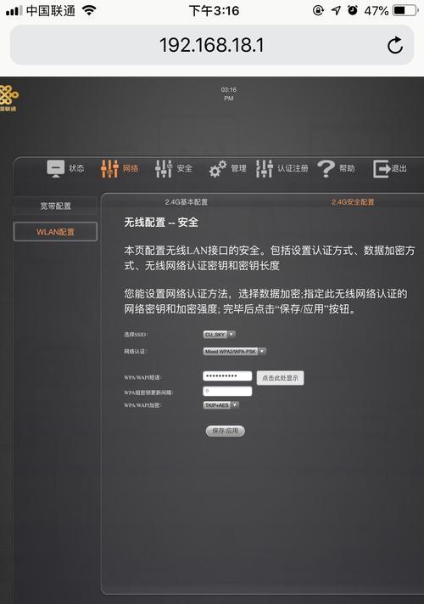Select the WLAN配置 sidebar item

click(x=55, y=232)
